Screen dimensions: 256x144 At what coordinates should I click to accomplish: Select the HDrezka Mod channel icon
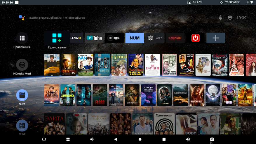[x=22, y=65]
